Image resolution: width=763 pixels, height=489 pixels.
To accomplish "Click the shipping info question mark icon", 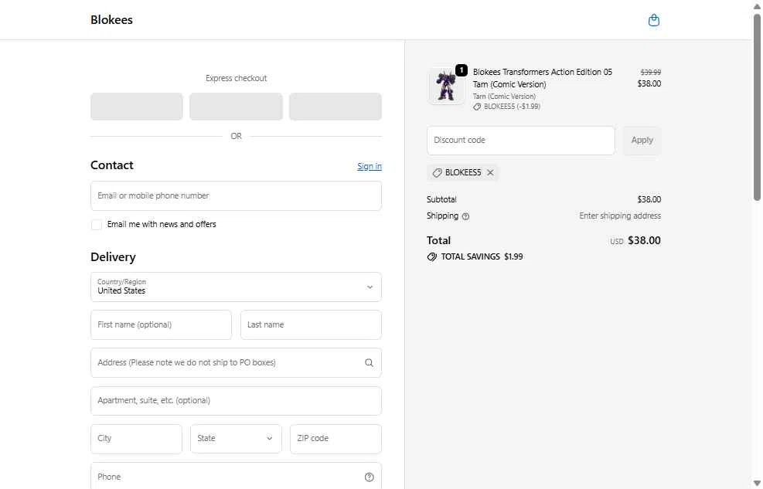I will click(465, 216).
